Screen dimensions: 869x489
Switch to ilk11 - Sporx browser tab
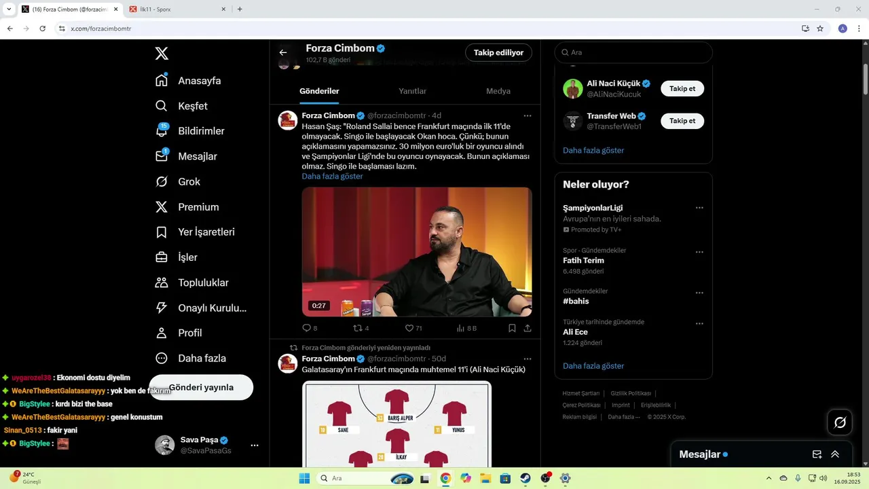point(177,10)
